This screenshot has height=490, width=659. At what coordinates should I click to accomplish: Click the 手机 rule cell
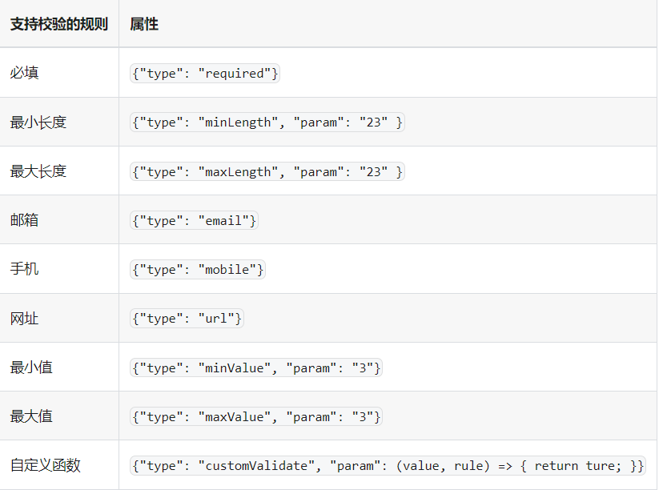[x=25, y=269]
